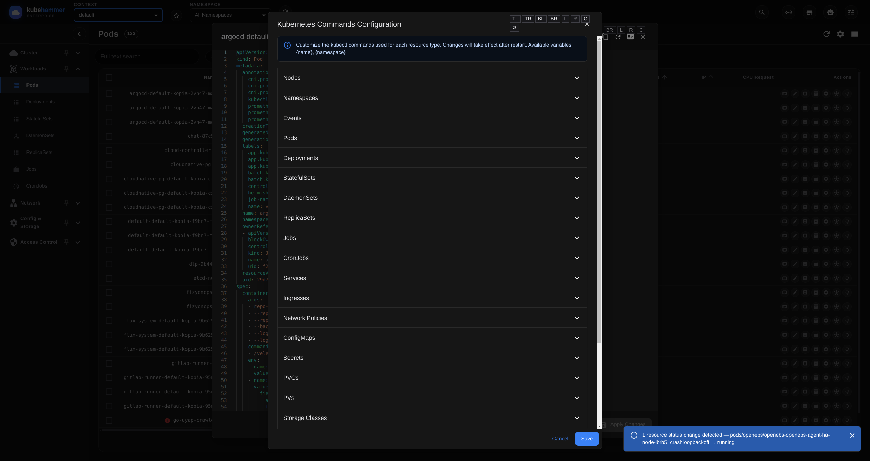The width and height of the screenshot is (870, 461).
Task: Click the Save button
Action: point(587,439)
